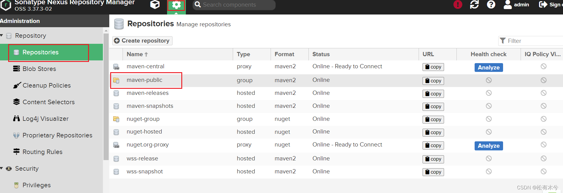Open Blob Stores in the sidebar
The height and width of the screenshot is (193, 563).
pyautogui.click(x=39, y=69)
